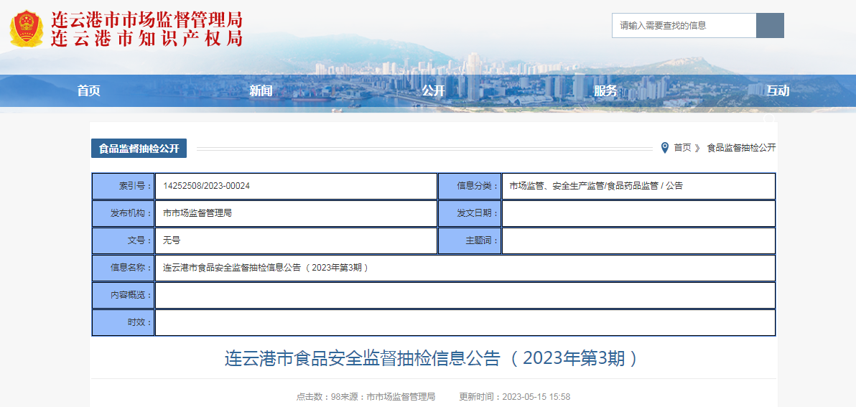Image resolution: width=856 pixels, height=407 pixels.
Task: Click the 索引号 label cell
Action: click(124, 186)
